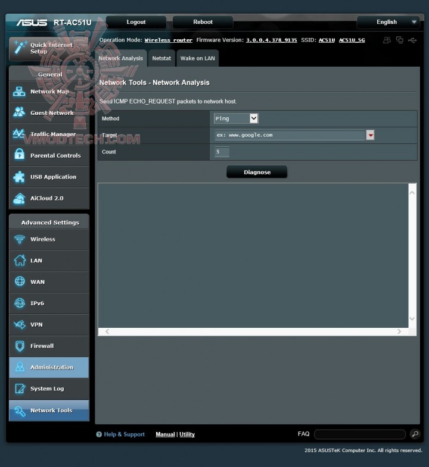
Task: Open the English language dropdown
Action: pyautogui.click(x=388, y=22)
